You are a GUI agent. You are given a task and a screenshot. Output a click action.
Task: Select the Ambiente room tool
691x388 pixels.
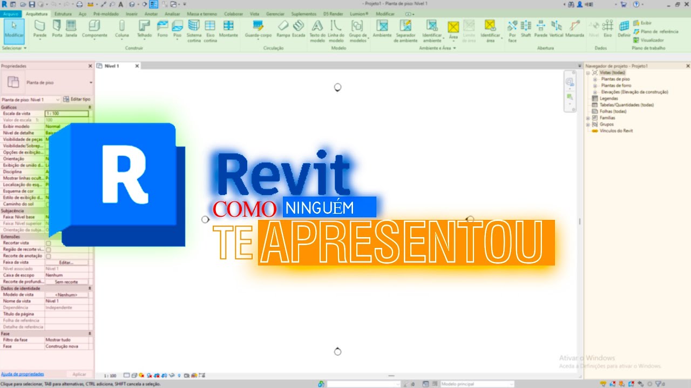[382, 28]
